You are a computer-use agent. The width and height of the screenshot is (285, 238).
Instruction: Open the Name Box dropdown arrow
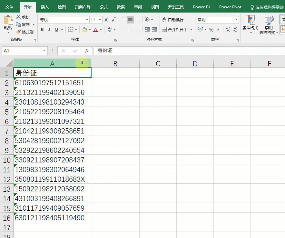click(x=44, y=51)
